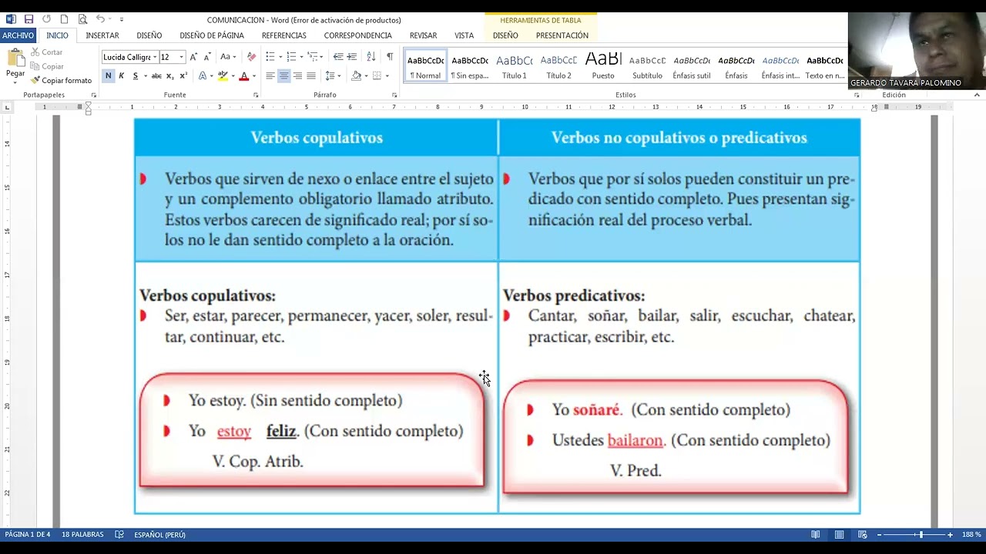Click the bullets list icon
This screenshot has width=986, height=554.
[x=270, y=57]
